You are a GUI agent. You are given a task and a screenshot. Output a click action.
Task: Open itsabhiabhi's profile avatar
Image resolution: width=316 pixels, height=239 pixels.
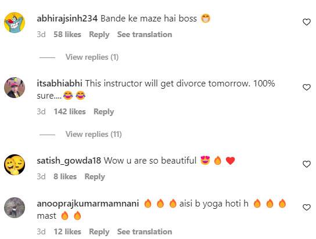click(15, 88)
